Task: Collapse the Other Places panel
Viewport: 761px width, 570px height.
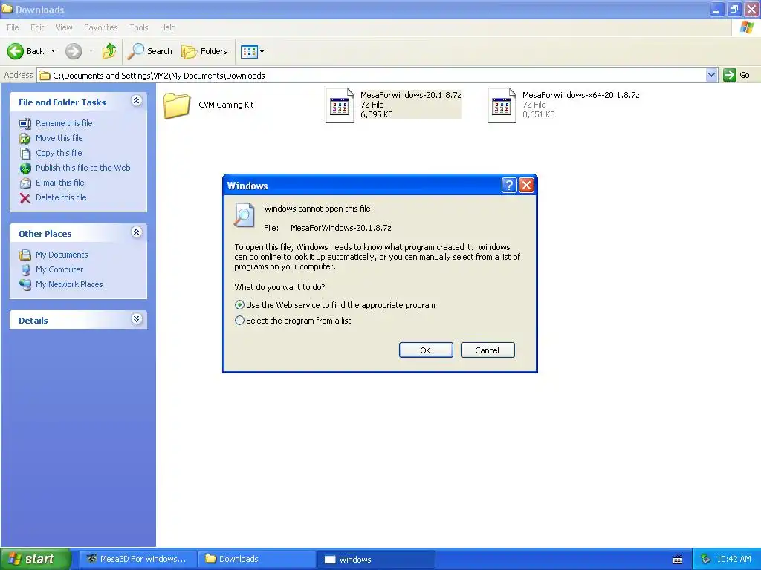Action: pos(137,232)
